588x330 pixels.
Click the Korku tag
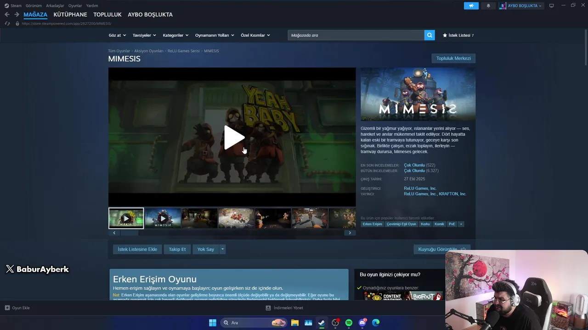point(425,224)
